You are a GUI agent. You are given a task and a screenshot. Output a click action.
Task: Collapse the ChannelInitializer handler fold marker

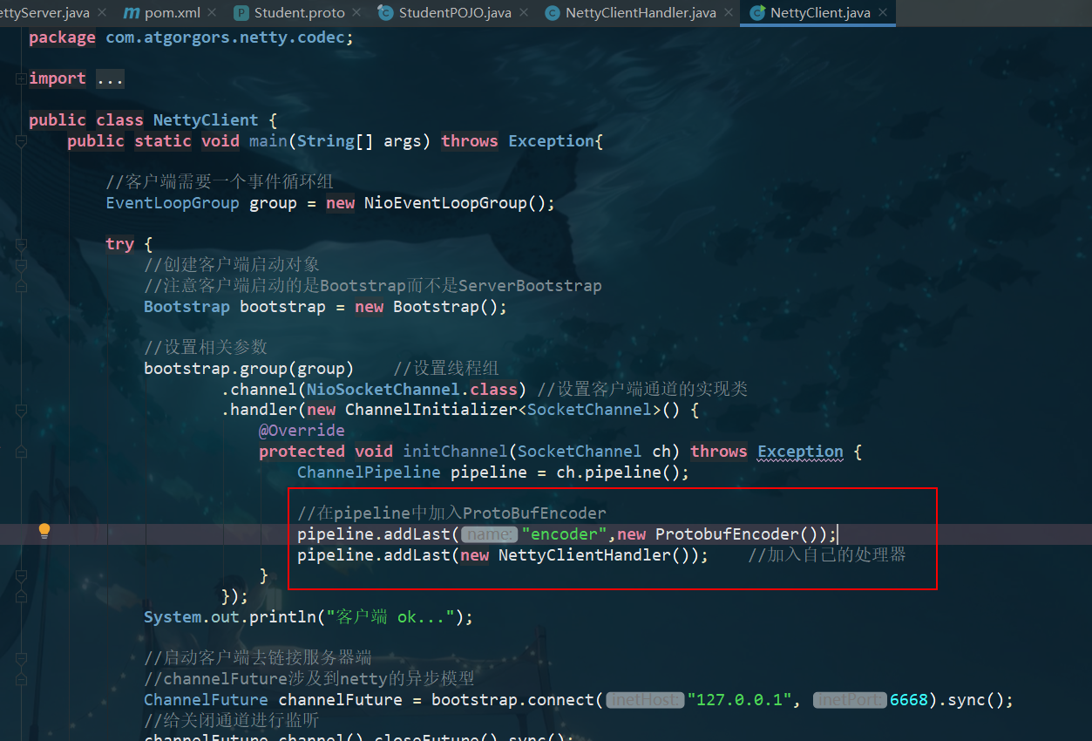pyautogui.click(x=20, y=410)
